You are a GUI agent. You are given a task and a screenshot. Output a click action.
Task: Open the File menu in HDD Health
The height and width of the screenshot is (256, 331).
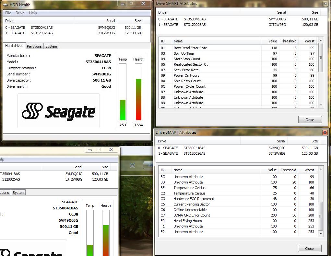[x=8, y=13]
